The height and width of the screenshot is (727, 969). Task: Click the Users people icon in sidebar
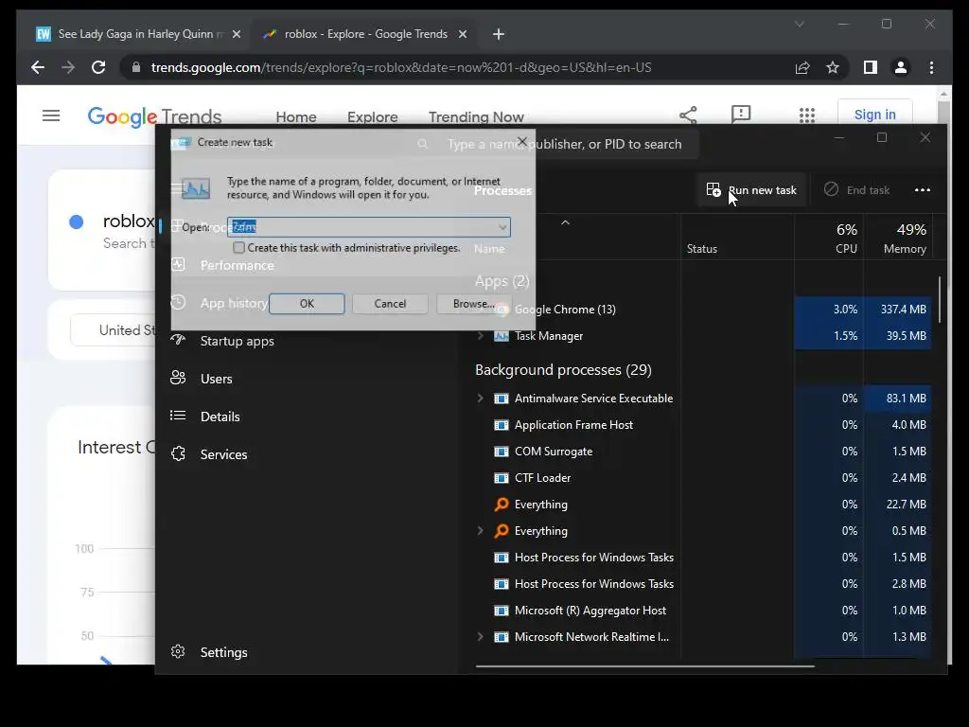[178, 378]
